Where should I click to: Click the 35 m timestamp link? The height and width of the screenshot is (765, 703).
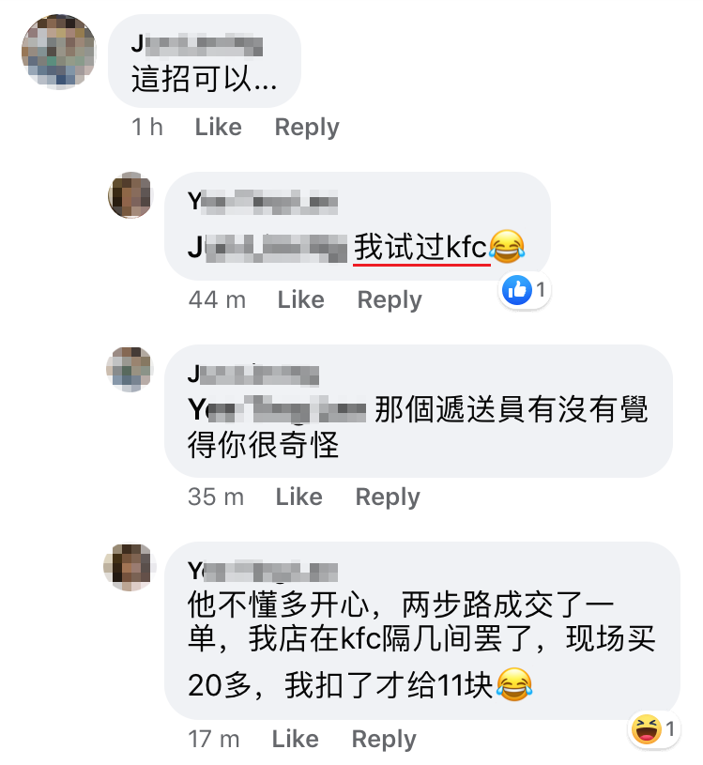click(216, 497)
